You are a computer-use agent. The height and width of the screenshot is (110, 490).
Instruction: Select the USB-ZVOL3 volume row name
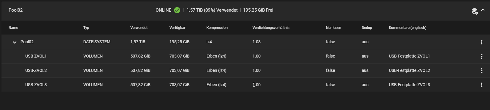pyautogui.click(x=36, y=85)
